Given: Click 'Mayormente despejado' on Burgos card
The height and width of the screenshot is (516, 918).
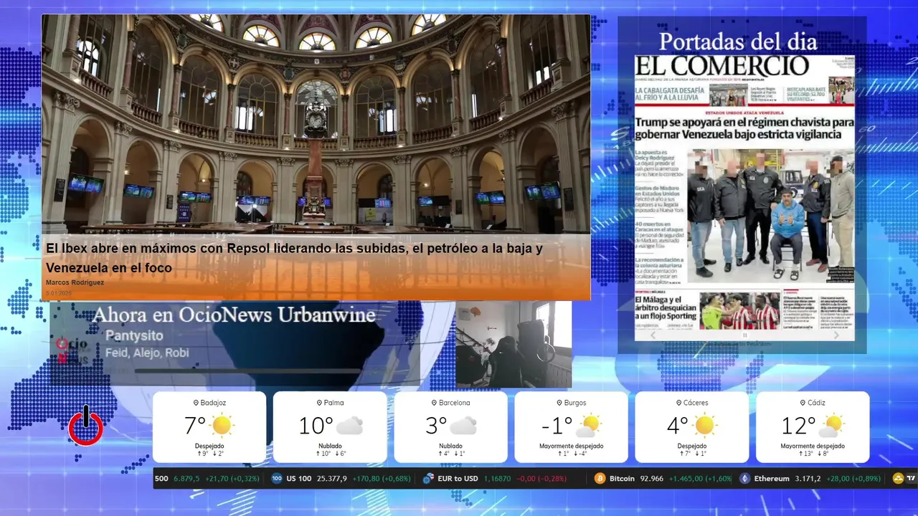Looking at the screenshot, I should 571,446.
